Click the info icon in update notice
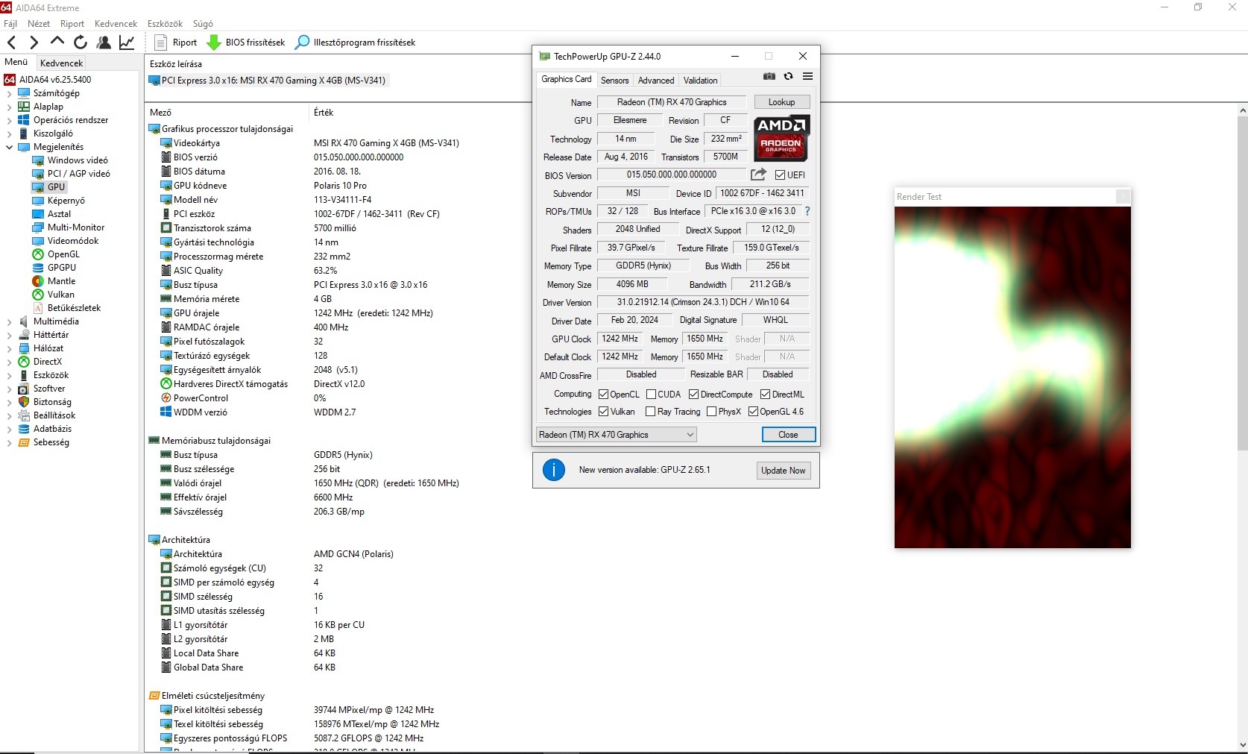The width and height of the screenshot is (1248, 754). [x=554, y=470]
